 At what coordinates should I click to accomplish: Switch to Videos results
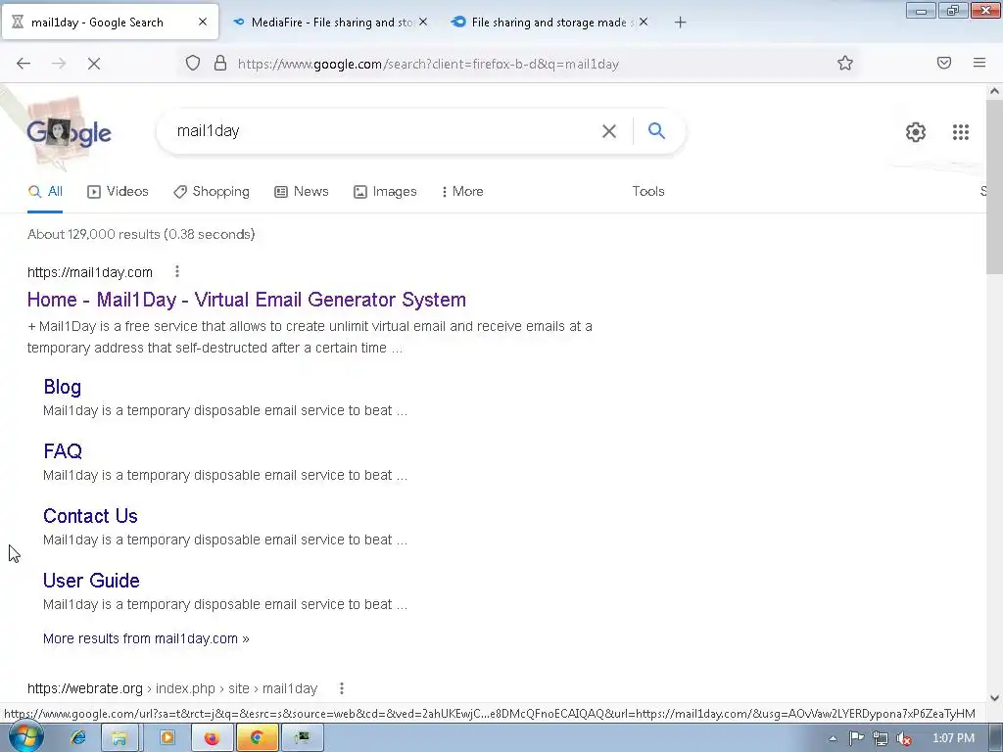pyautogui.click(x=118, y=191)
